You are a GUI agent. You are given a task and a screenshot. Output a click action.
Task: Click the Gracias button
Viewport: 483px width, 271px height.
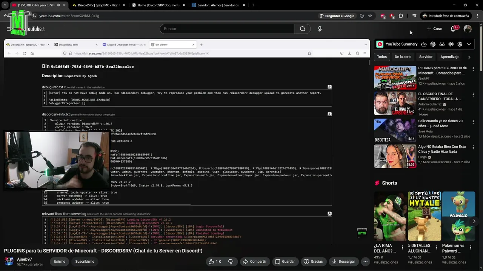click(313, 262)
